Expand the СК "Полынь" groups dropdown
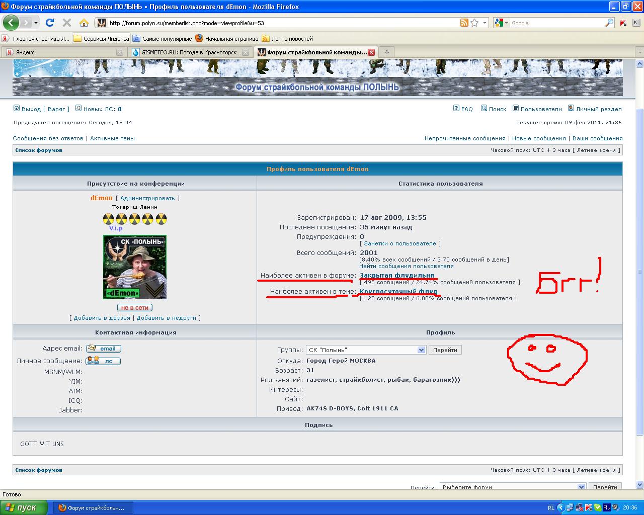This screenshot has width=644, height=515. [x=421, y=350]
